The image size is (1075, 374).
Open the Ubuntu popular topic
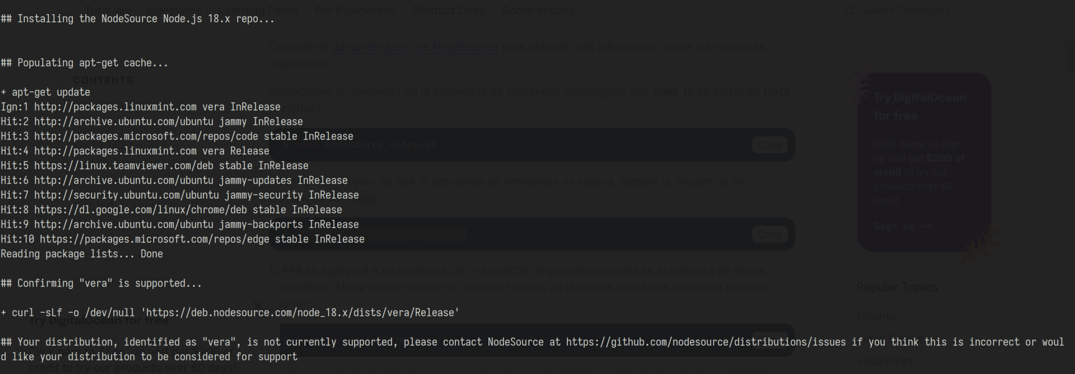point(876,316)
